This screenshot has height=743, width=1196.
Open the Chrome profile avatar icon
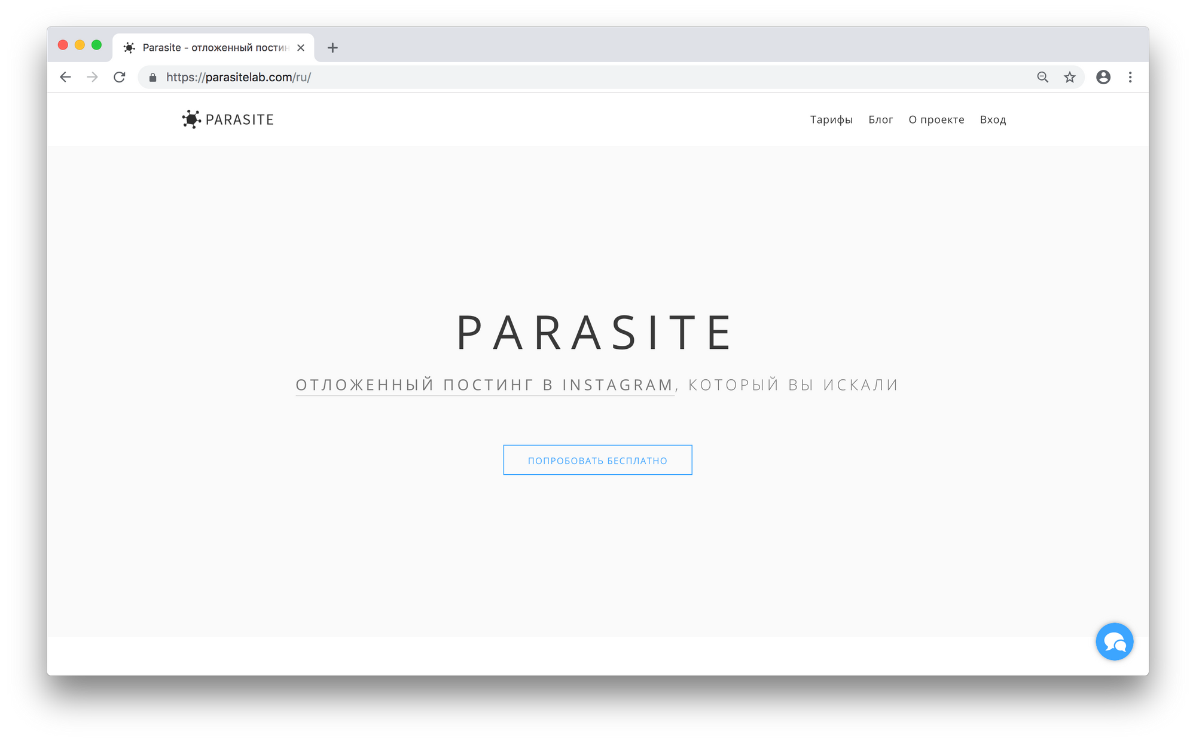1103,77
